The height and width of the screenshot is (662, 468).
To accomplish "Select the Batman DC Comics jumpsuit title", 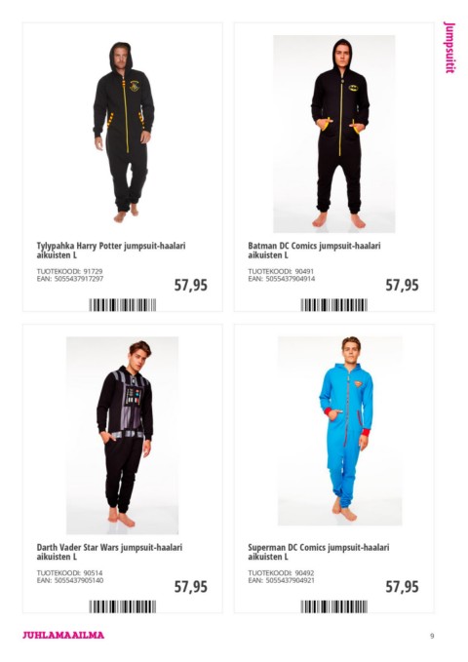I will click(x=314, y=250).
